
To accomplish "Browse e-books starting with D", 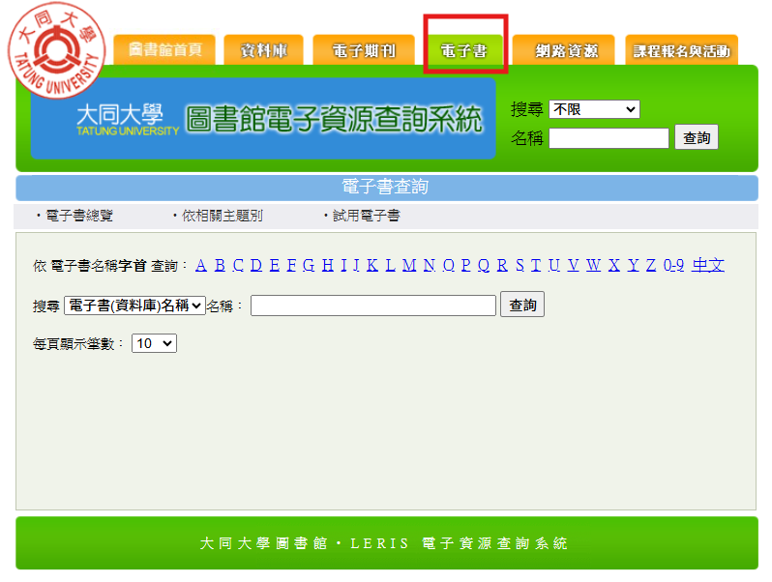I will coord(256,265).
